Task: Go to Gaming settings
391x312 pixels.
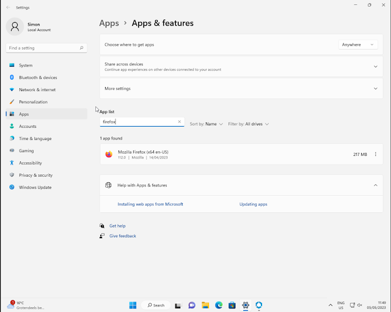Action: point(46,150)
